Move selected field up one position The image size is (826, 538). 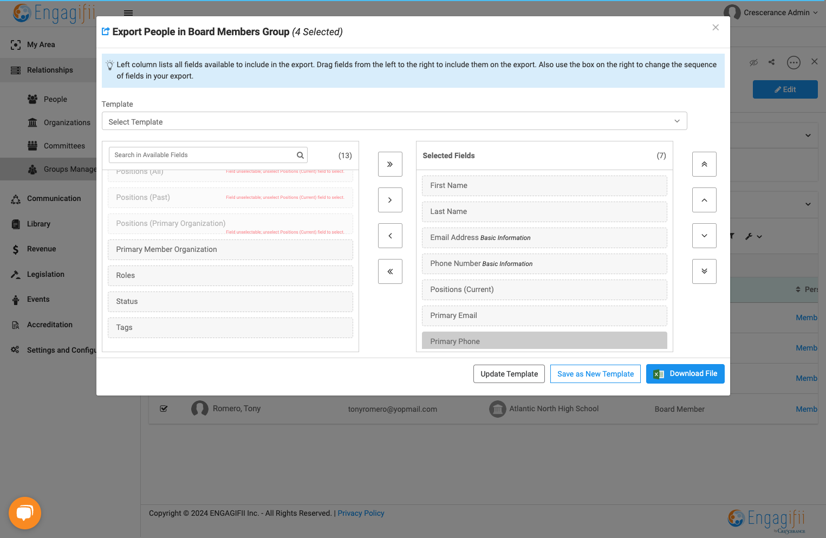click(x=704, y=200)
